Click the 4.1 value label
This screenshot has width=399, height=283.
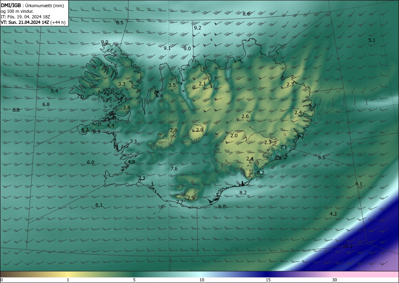click(359, 184)
